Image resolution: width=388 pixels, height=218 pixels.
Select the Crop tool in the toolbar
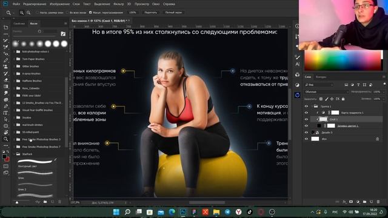point(5,27)
